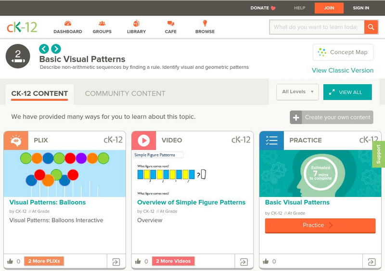Click the BROWSE nav label
Viewport: 385px width, 271px height.
[x=205, y=32]
